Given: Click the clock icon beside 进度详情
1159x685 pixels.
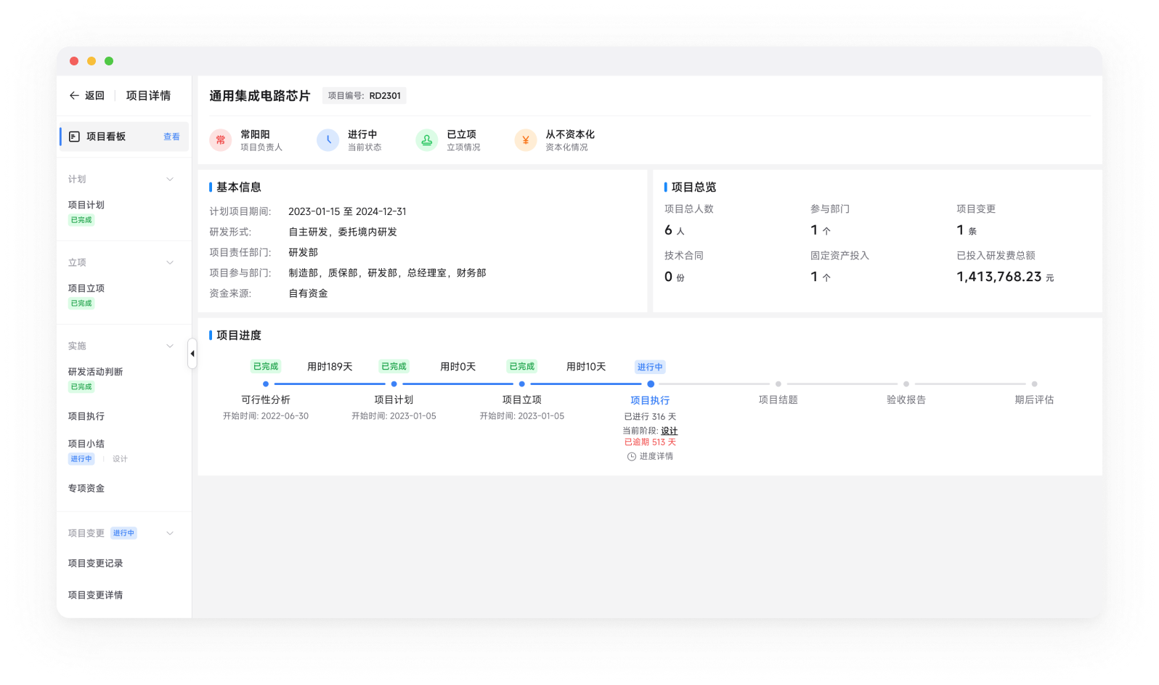Looking at the screenshot, I should pos(632,457).
